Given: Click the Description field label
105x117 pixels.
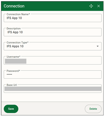Looking at the screenshot, I should [14, 28].
